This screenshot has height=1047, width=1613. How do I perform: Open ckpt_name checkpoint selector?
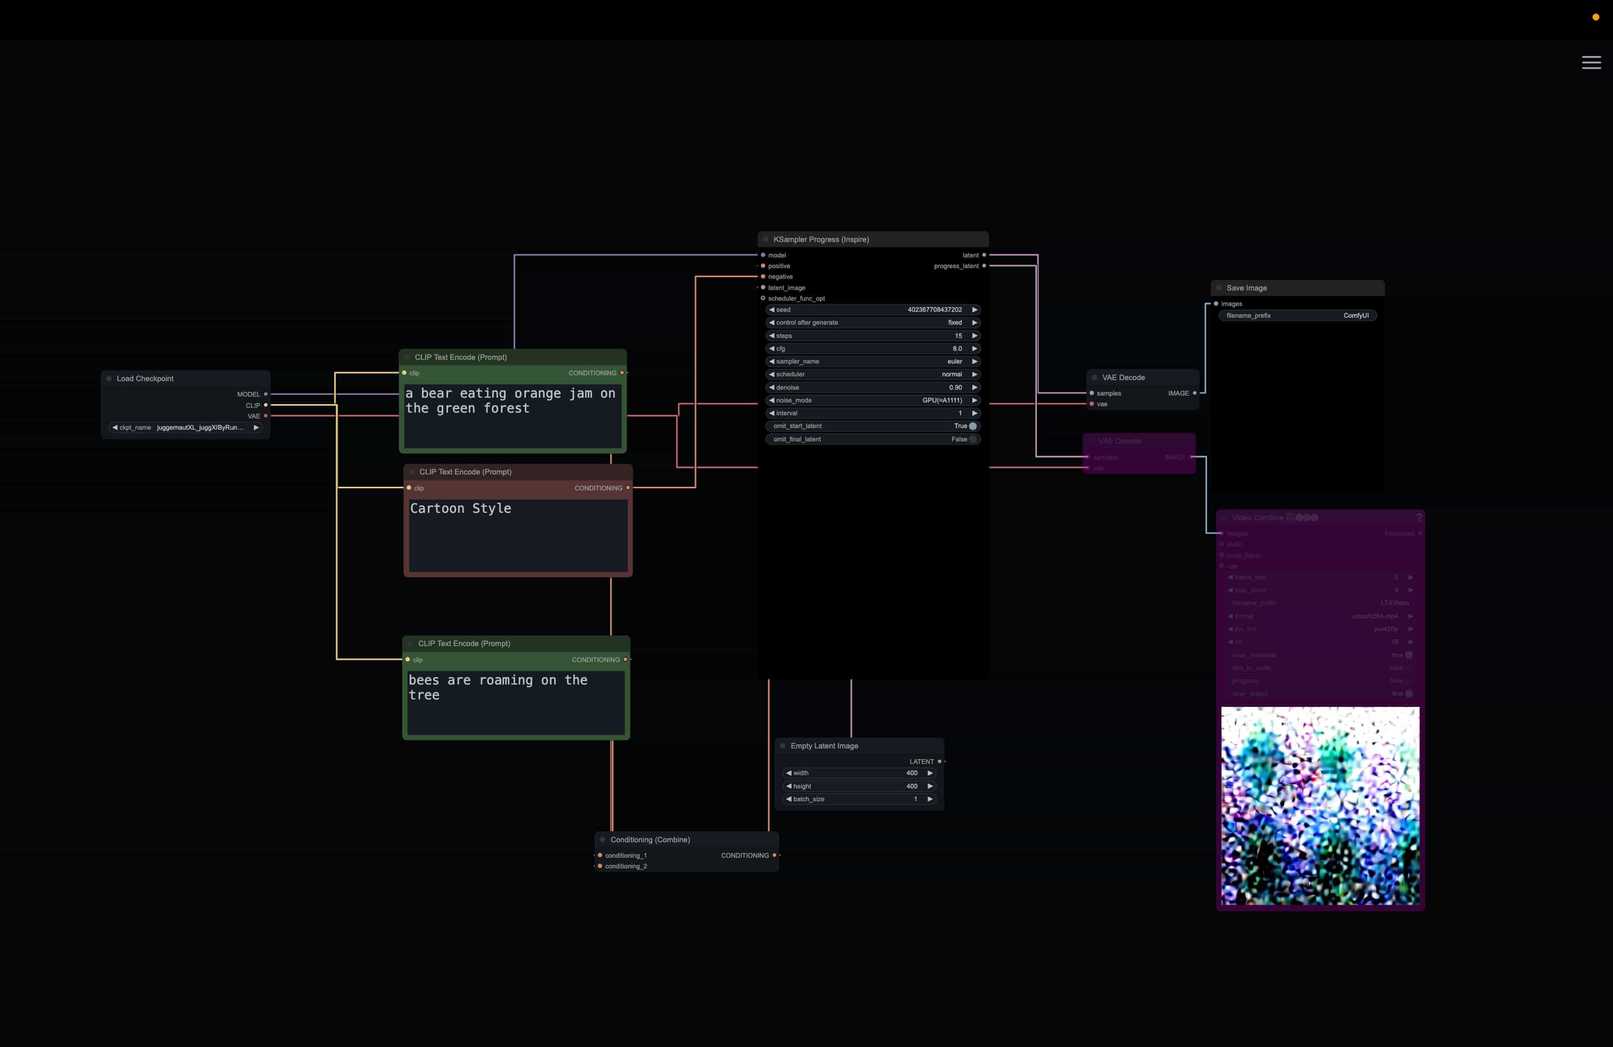pos(186,428)
